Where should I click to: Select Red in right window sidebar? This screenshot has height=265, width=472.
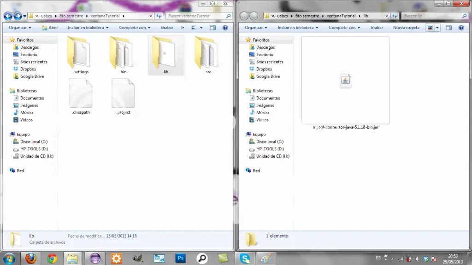[256, 171]
